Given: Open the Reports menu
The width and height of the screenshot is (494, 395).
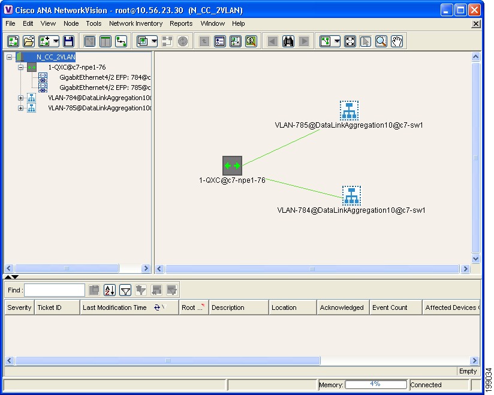Looking at the screenshot, I should (181, 23).
